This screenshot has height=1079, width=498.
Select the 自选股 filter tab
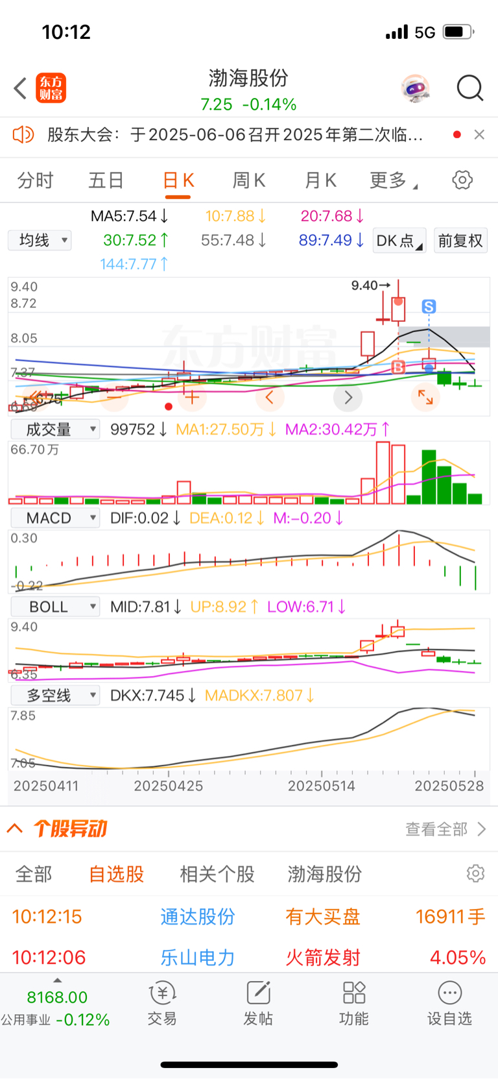[116, 874]
